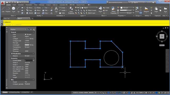
Task: Open ribbon lineweight ByLayer dropdown
Action: click(x=127, y=10)
